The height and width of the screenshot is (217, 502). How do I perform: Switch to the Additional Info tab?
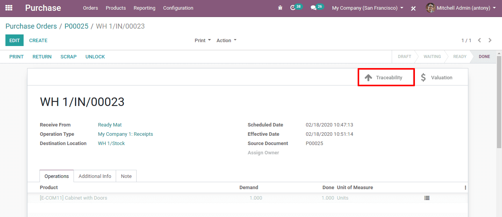tap(95, 176)
